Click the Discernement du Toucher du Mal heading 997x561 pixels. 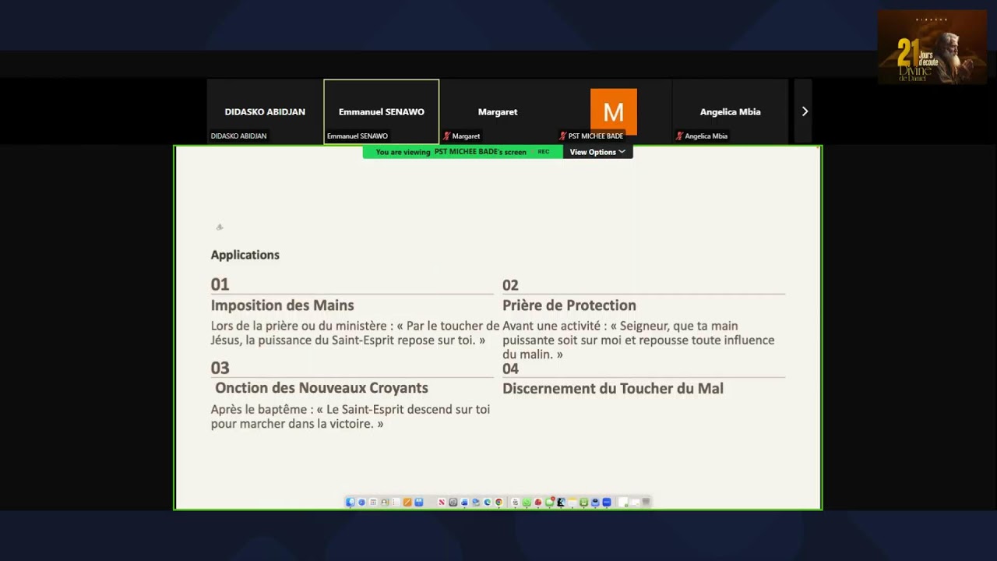tap(613, 388)
